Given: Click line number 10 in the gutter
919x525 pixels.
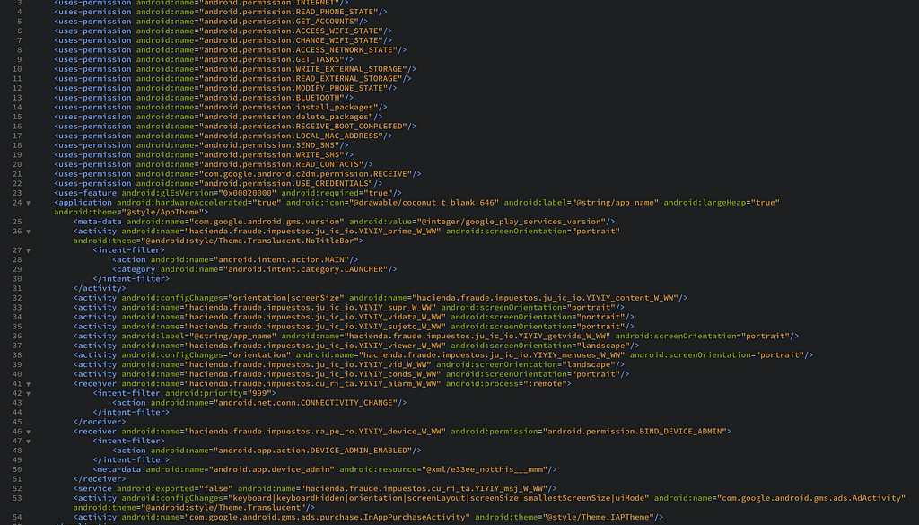Looking at the screenshot, I should 17,69.
